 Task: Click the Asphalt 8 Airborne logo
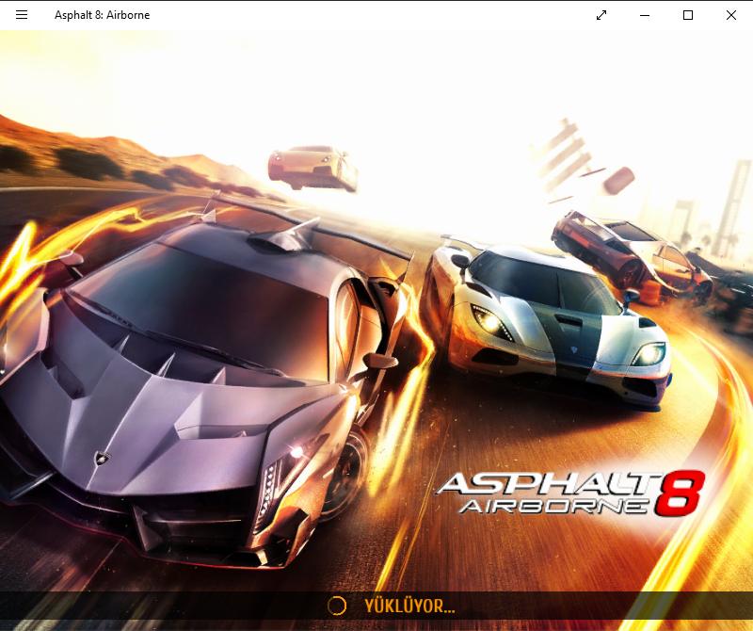570,493
